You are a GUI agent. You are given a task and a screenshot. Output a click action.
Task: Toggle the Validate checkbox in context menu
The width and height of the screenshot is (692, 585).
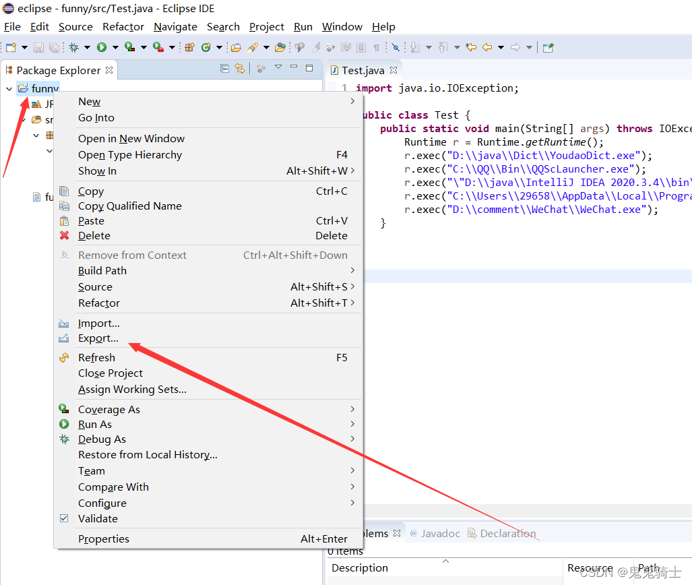(x=64, y=518)
